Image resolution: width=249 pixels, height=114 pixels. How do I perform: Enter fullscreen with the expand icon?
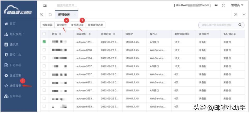pos(223,5)
